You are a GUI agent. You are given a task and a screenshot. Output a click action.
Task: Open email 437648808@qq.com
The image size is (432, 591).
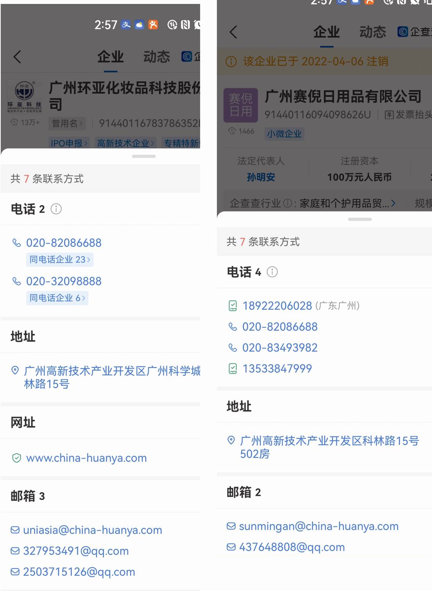(292, 547)
